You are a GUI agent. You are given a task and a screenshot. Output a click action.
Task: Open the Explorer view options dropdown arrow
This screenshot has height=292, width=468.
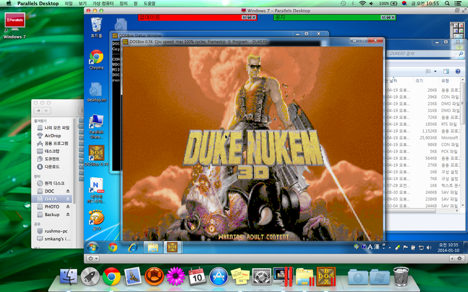[435, 71]
